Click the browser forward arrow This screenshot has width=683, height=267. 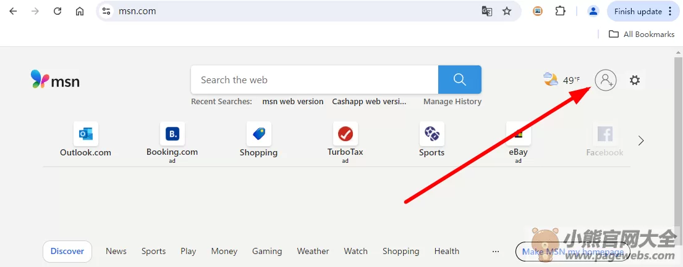pos(35,11)
